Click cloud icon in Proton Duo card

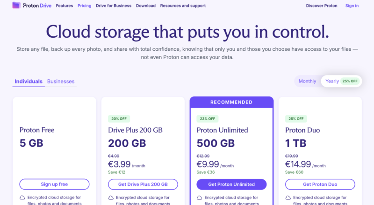(x=288, y=198)
